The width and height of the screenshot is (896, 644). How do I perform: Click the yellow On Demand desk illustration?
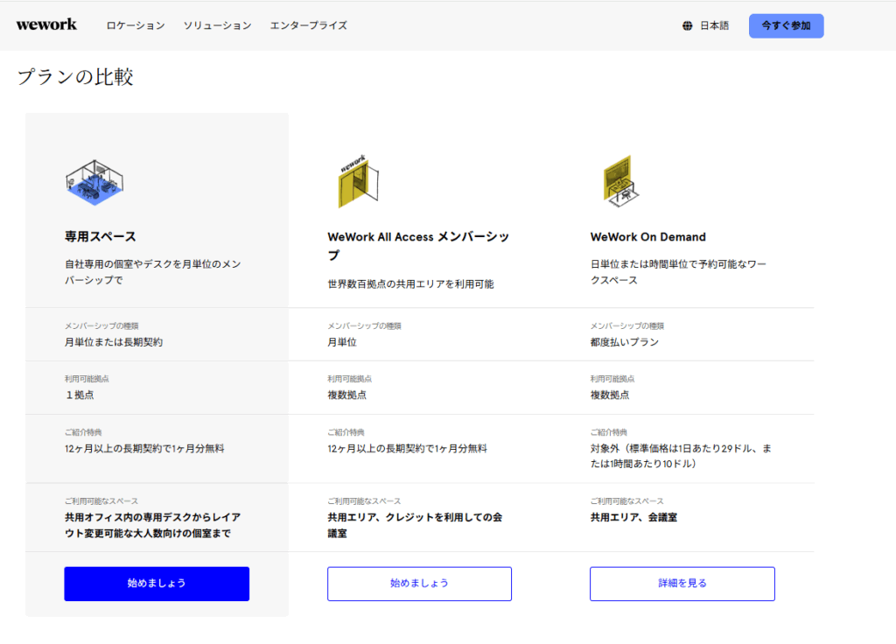point(621,181)
